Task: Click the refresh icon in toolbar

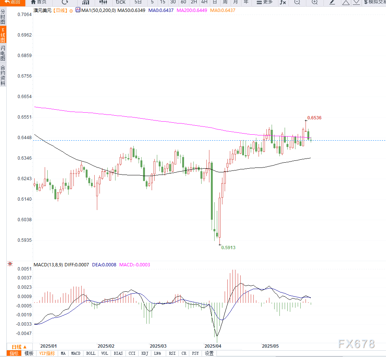Action: 65,2
